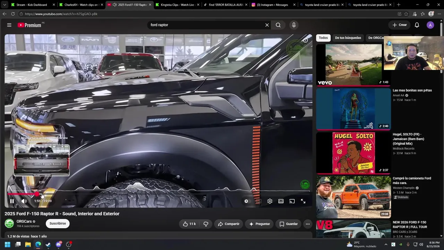Switch to Kingteka Clips tab
This screenshot has height=250, width=444.
177,5
